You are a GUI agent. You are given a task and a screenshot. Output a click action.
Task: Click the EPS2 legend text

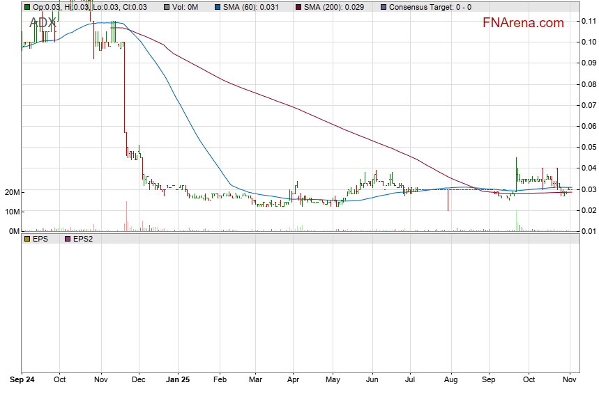point(85,239)
